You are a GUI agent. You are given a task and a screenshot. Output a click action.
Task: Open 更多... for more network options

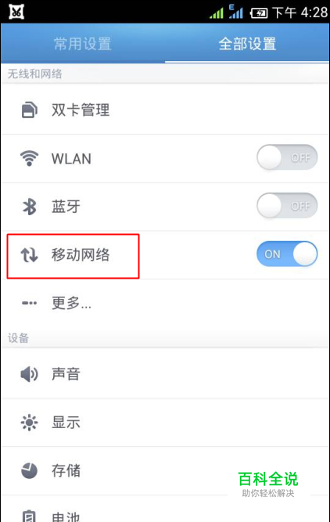165,303
